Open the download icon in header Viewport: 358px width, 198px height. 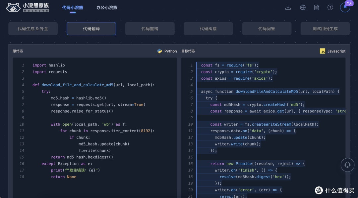(x=288, y=8)
